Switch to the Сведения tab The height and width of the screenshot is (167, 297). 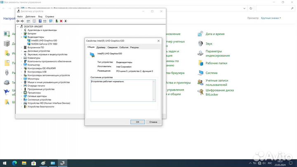113,47
